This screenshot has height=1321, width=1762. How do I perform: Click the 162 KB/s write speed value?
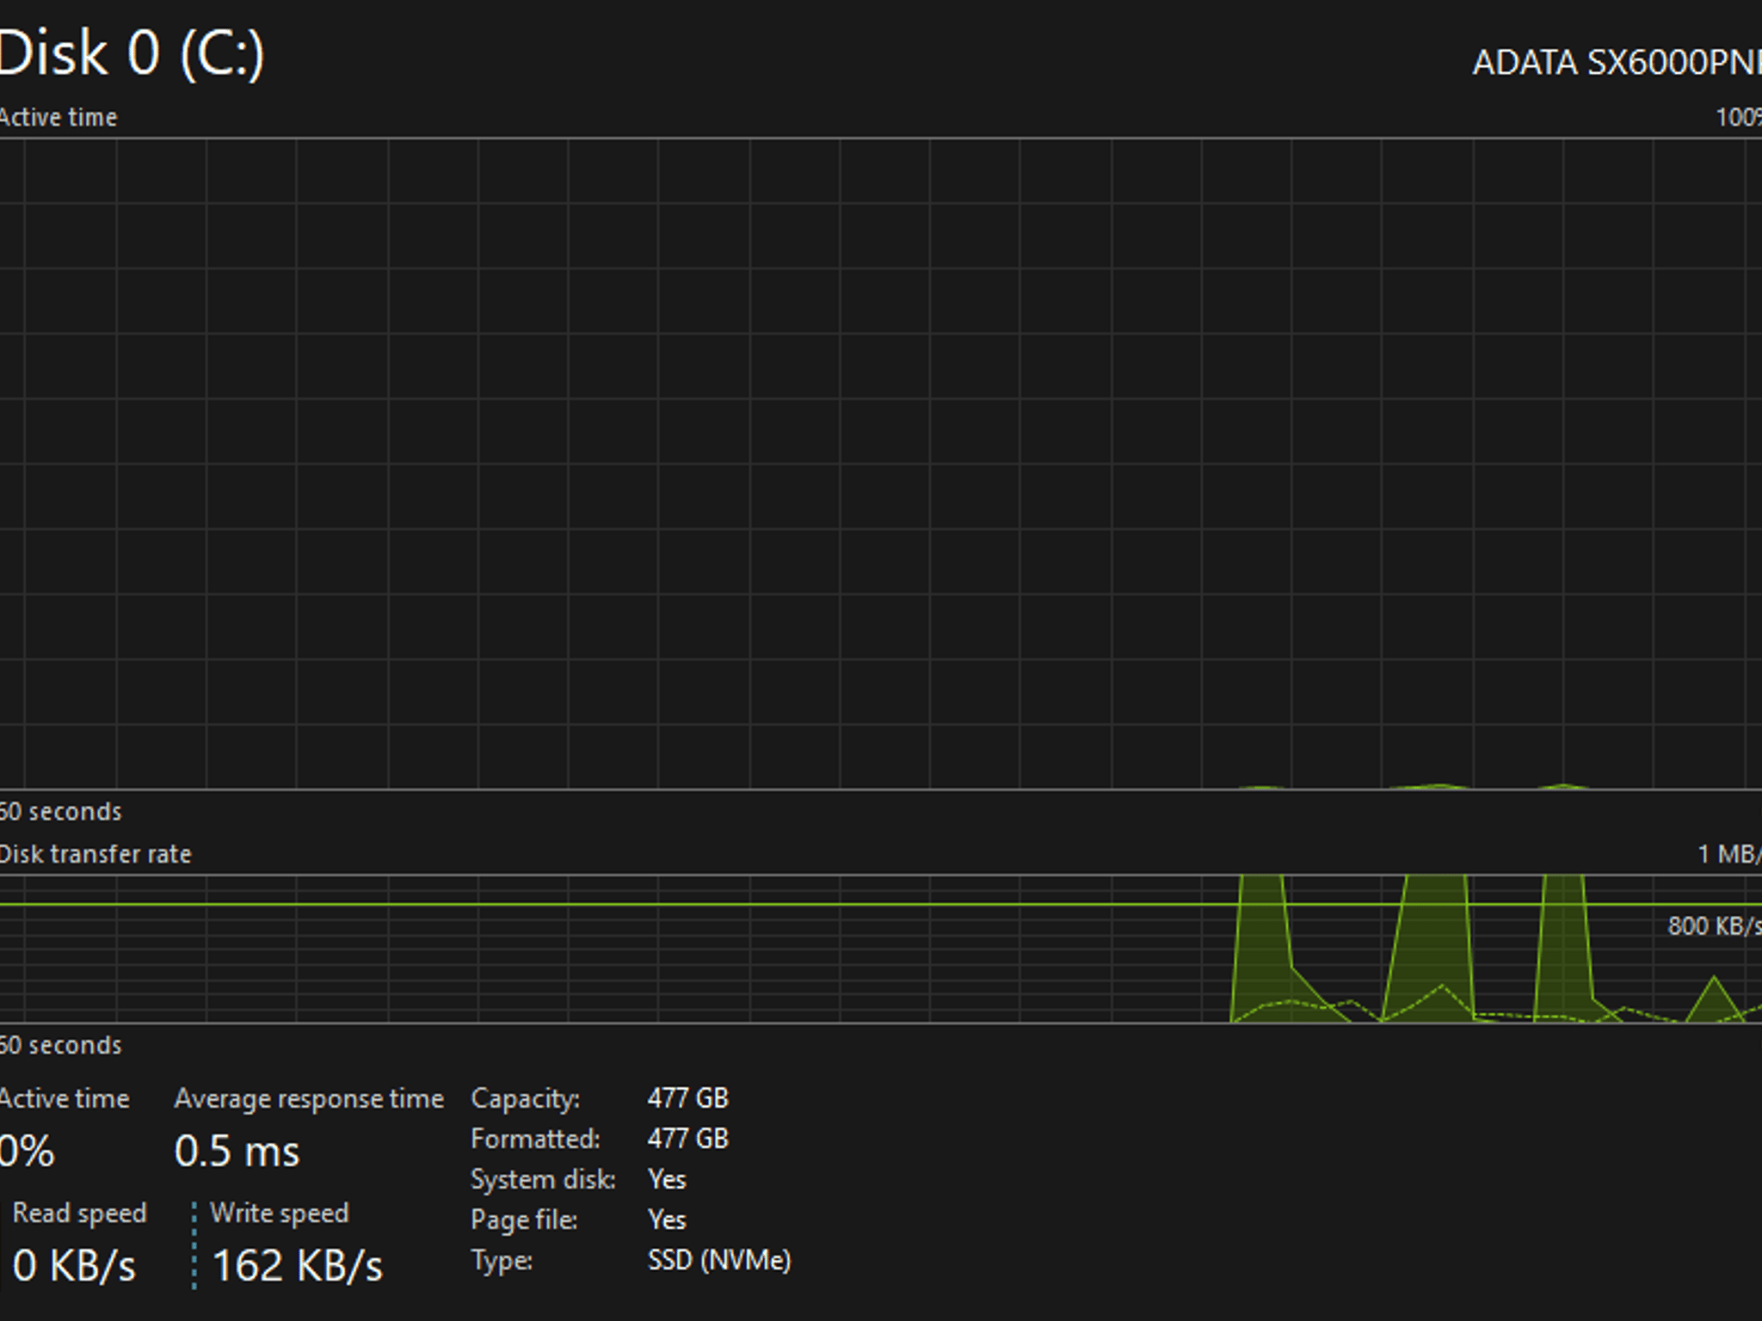point(297,1265)
